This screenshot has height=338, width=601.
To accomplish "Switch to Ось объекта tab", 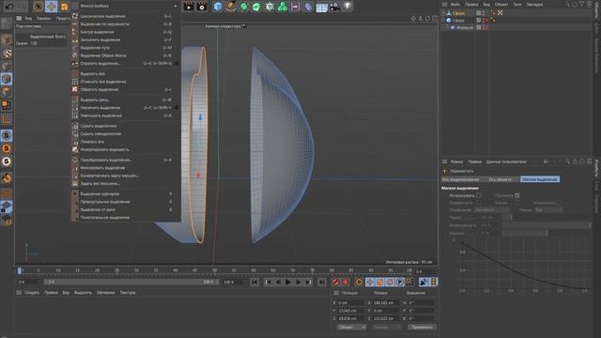I will pyautogui.click(x=501, y=179).
